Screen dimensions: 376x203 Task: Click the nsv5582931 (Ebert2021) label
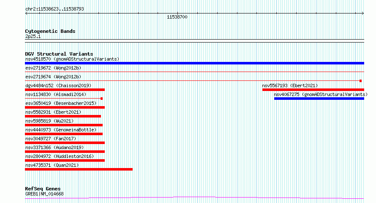53,112
